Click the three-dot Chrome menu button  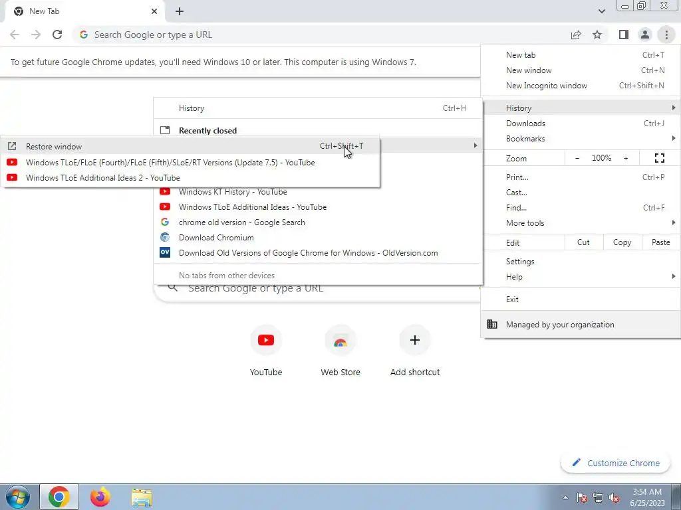[666, 35]
